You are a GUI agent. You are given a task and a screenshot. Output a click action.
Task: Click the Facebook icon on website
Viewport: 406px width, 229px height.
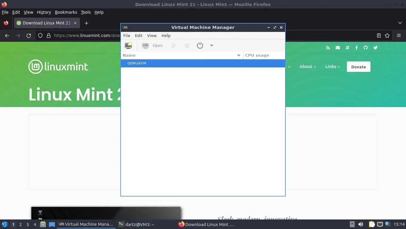point(356,48)
